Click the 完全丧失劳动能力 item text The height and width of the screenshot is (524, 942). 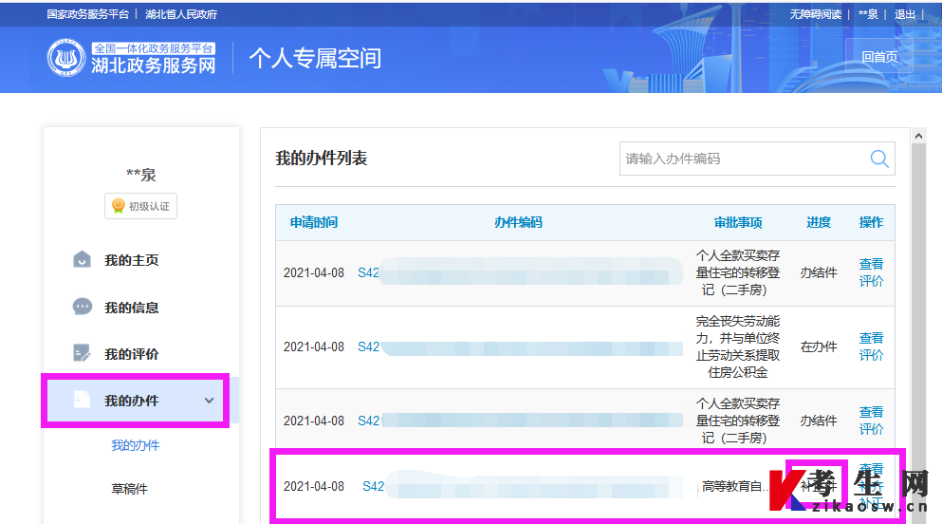(x=738, y=346)
